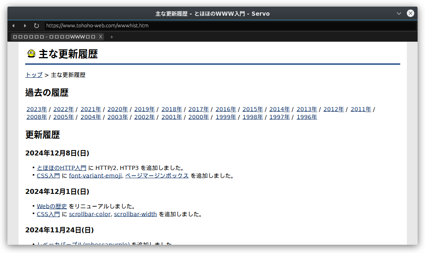Click the 2024年12月8日(日) date heading
This screenshot has width=425, height=253.
[57, 153]
